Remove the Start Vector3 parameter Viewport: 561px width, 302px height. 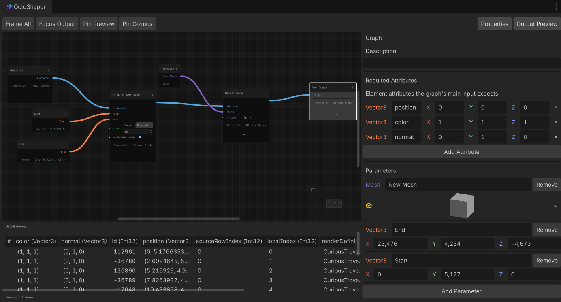547,260
